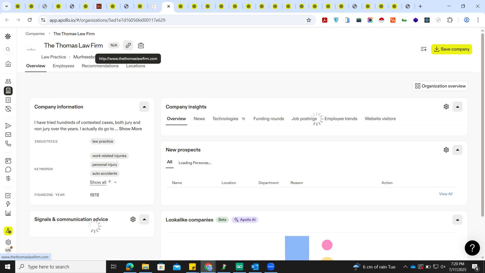Open People section in sidebar

8,81
